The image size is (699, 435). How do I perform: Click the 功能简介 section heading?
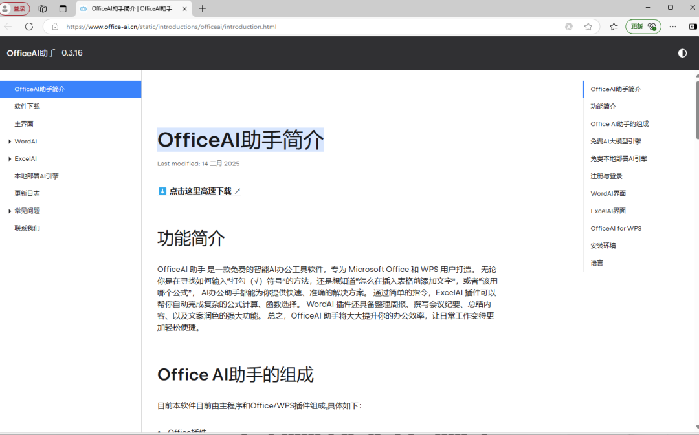click(191, 239)
